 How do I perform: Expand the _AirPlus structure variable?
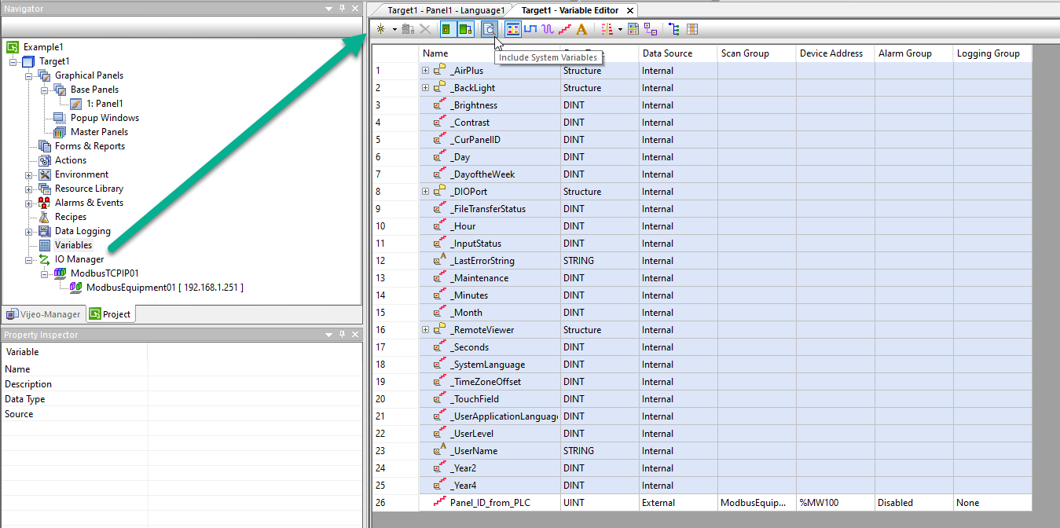pos(425,71)
